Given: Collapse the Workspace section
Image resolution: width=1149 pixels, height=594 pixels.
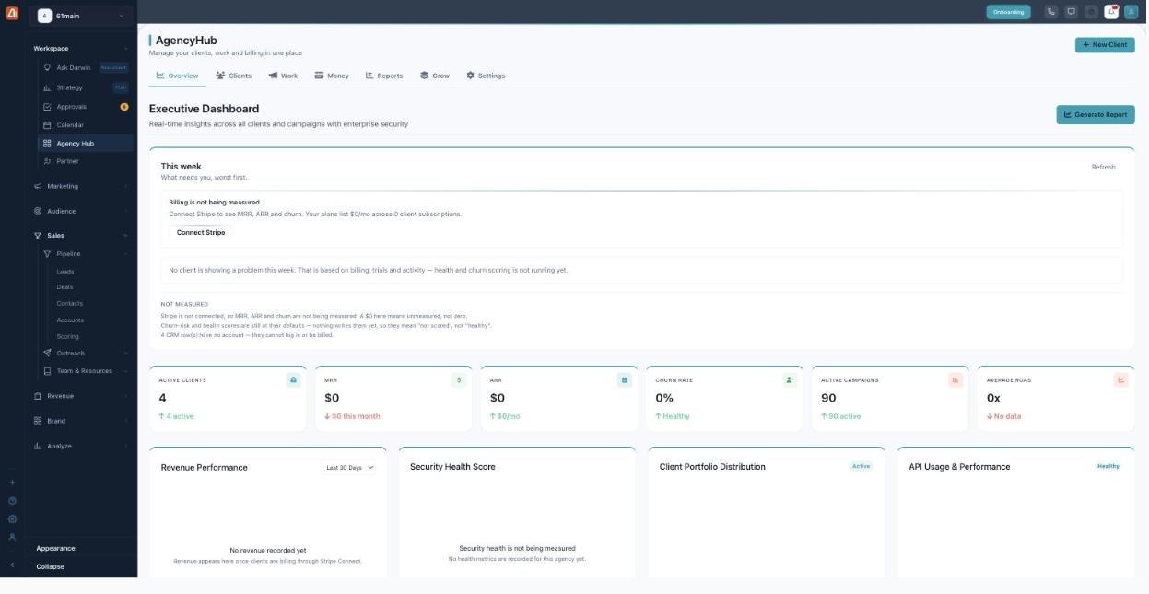Looking at the screenshot, I should [x=80, y=48].
